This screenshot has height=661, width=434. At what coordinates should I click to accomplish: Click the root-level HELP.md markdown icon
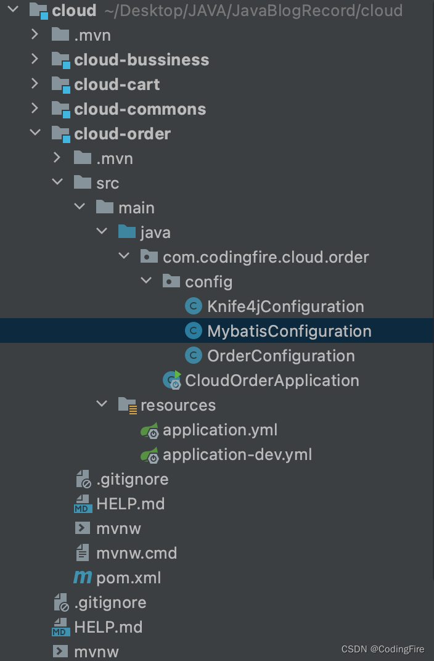[60, 627]
